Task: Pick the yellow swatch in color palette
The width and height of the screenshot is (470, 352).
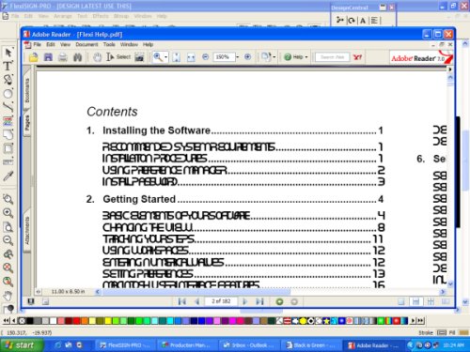Action: [x=108, y=320]
